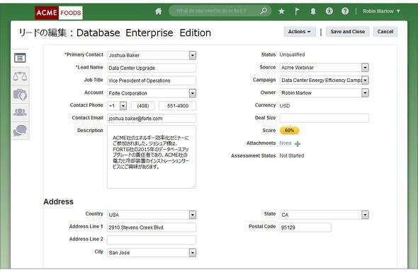
Task: Open Favorites star icon
Action: (x=281, y=11)
